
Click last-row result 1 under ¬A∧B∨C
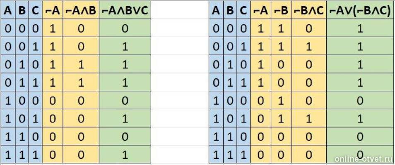click(125, 154)
